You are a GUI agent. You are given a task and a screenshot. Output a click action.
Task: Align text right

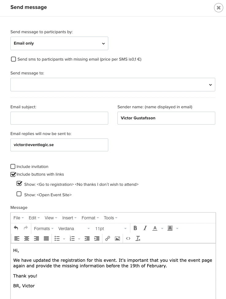click(x=36, y=238)
